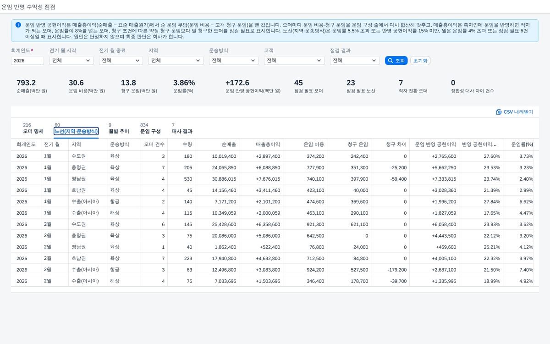Screen dimensions: 550x344
Task: Click the +172.6 운임 반영 공헌이익 figure
Action: (x=237, y=83)
